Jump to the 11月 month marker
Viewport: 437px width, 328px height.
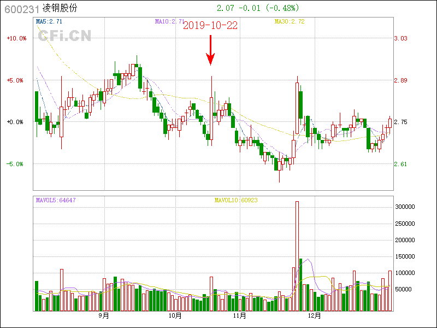(239, 315)
